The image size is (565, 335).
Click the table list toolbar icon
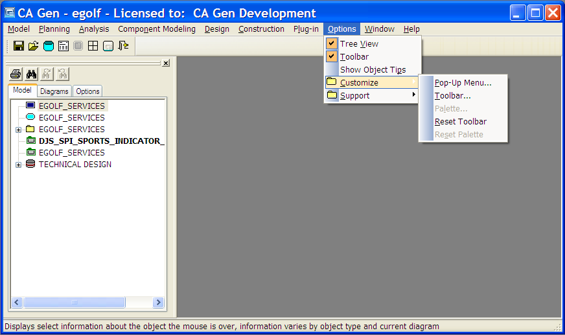click(63, 46)
